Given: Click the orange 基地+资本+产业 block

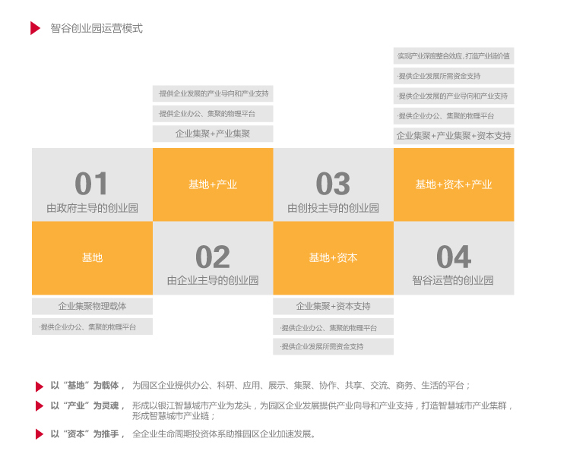Looking at the screenshot, I should pos(454,184).
